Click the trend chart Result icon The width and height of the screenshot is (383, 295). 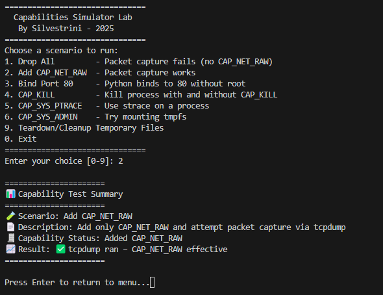[x=11, y=250]
